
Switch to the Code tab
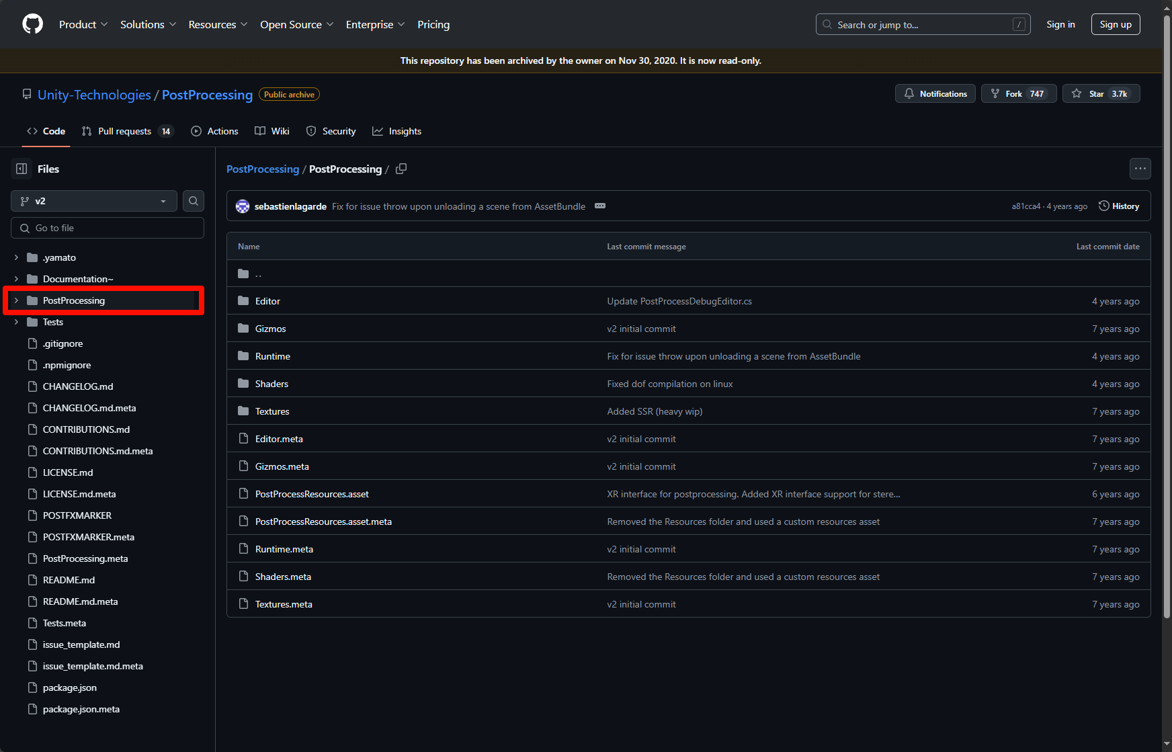point(46,131)
